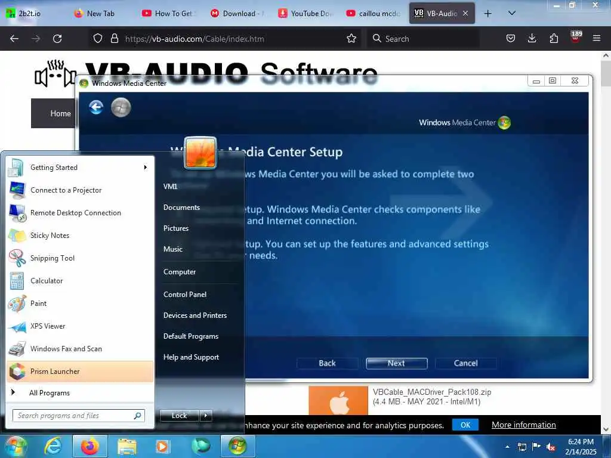
Task: Open Documents from Start menu
Action: click(x=181, y=208)
